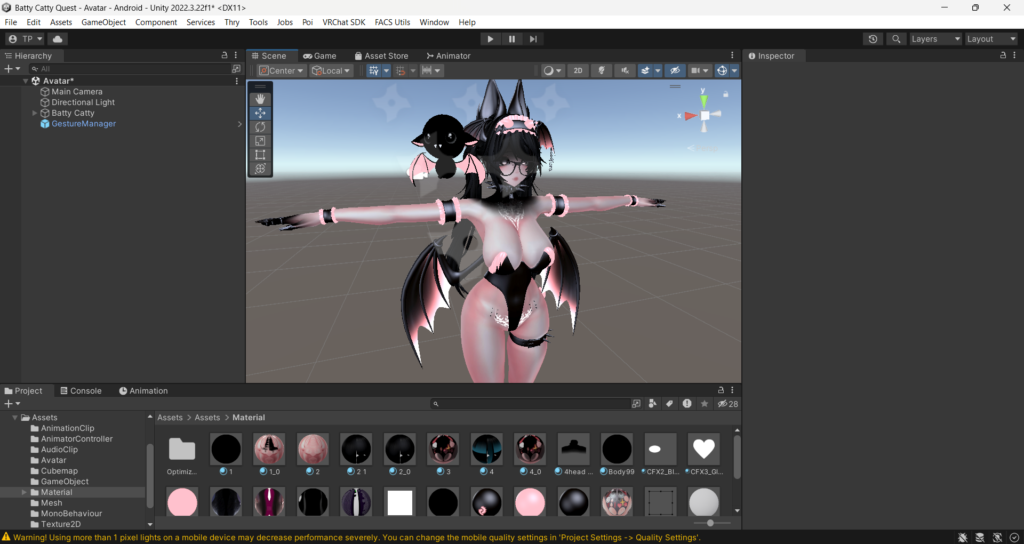The width and height of the screenshot is (1024, 544).
Task: Open the GameObject menu
Action: [103, 22]
